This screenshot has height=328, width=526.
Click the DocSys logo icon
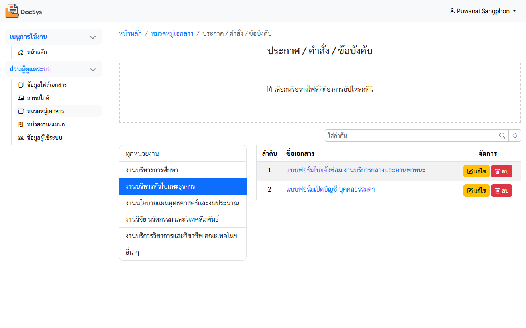[x=12, y=11]
